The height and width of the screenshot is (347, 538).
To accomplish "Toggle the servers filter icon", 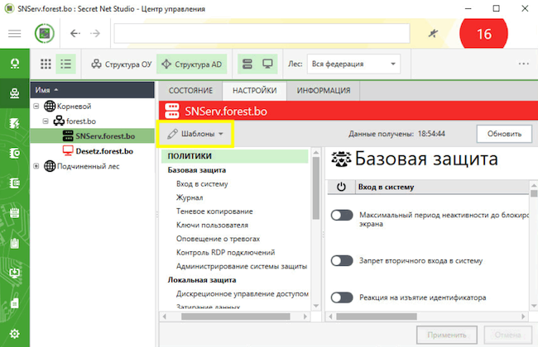I will [x=247, y=64].
